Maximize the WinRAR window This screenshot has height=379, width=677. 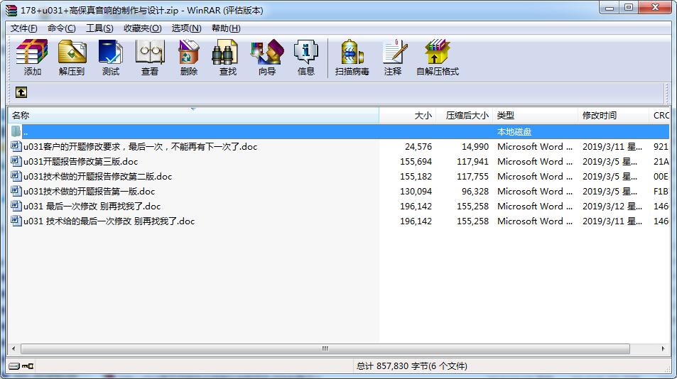629,8
